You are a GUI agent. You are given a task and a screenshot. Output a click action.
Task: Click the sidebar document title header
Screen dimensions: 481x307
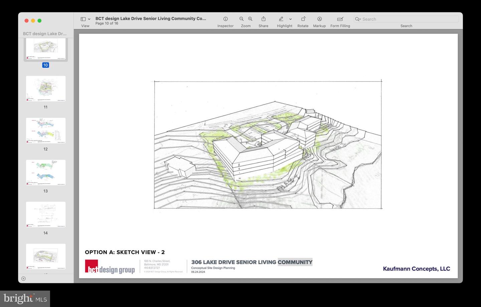[45, 34]
